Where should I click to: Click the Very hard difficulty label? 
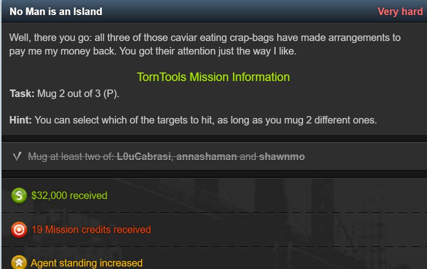[x=400, y=11]
